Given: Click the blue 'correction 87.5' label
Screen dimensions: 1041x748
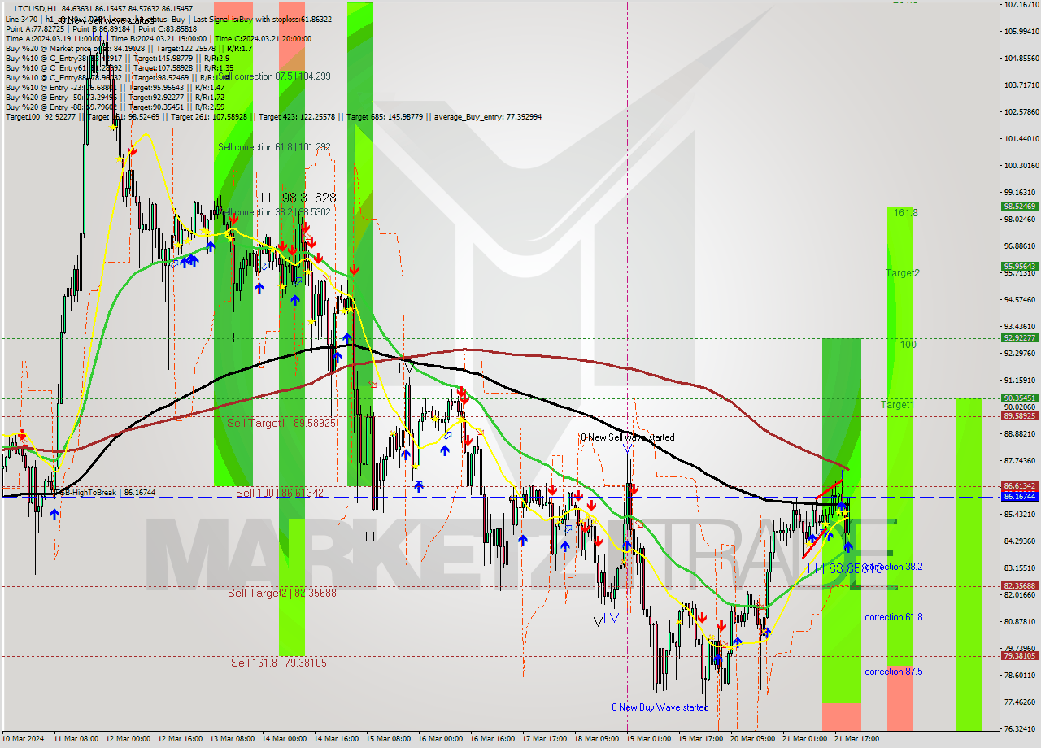Looking at the screenshot, I should [x=893, y=672].
